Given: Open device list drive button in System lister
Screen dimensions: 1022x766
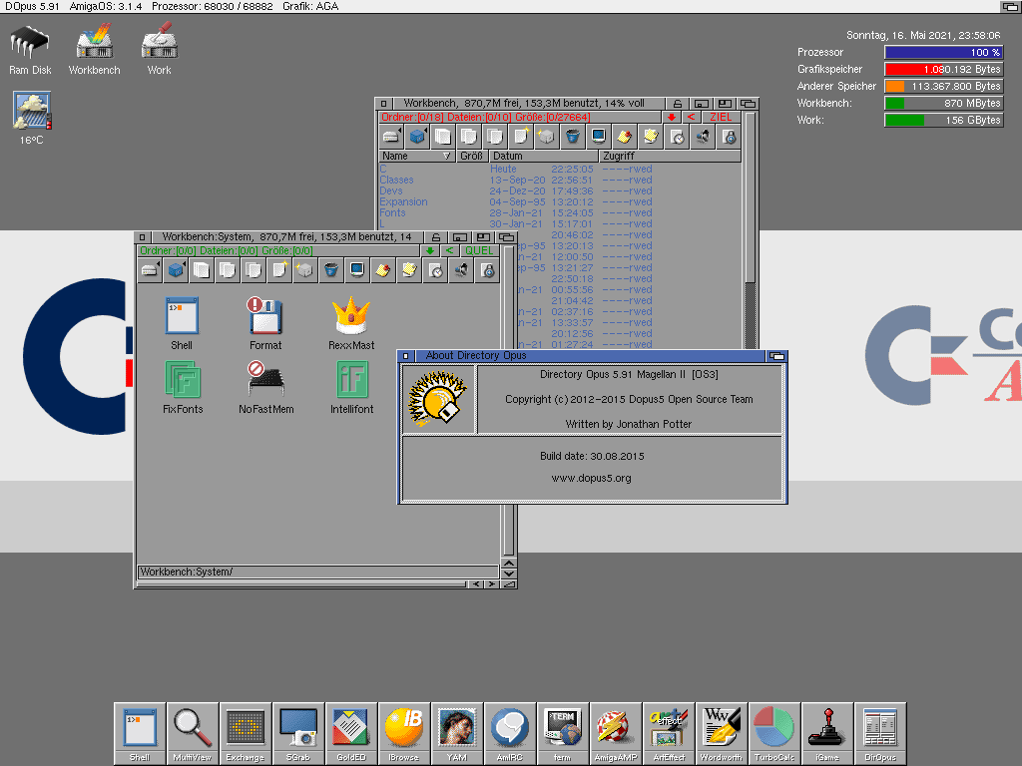Looking at the screenshot, I should [x=150, y=269].
